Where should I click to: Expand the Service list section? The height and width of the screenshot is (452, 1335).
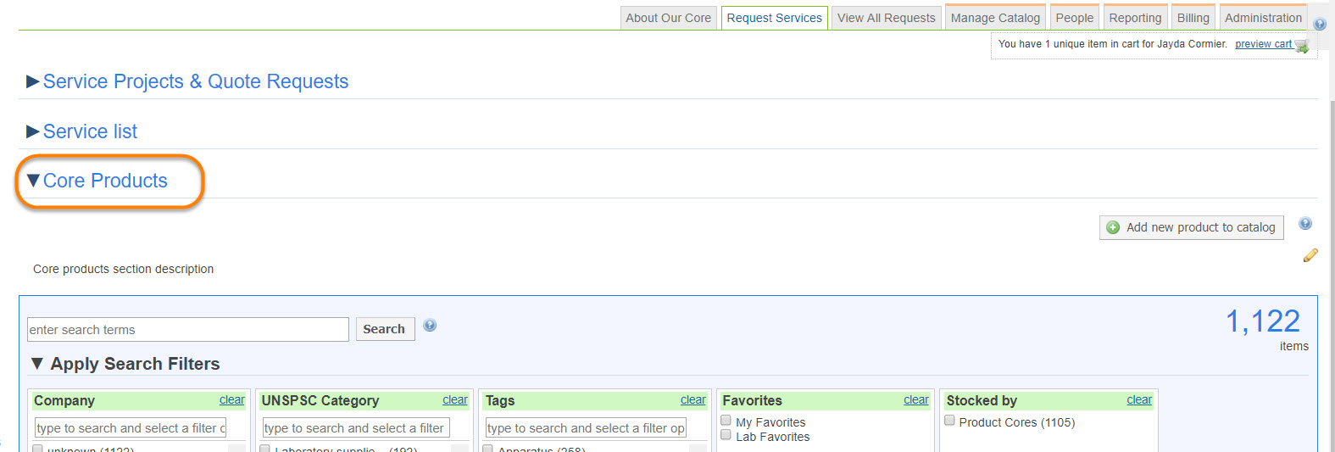[90, 131]
